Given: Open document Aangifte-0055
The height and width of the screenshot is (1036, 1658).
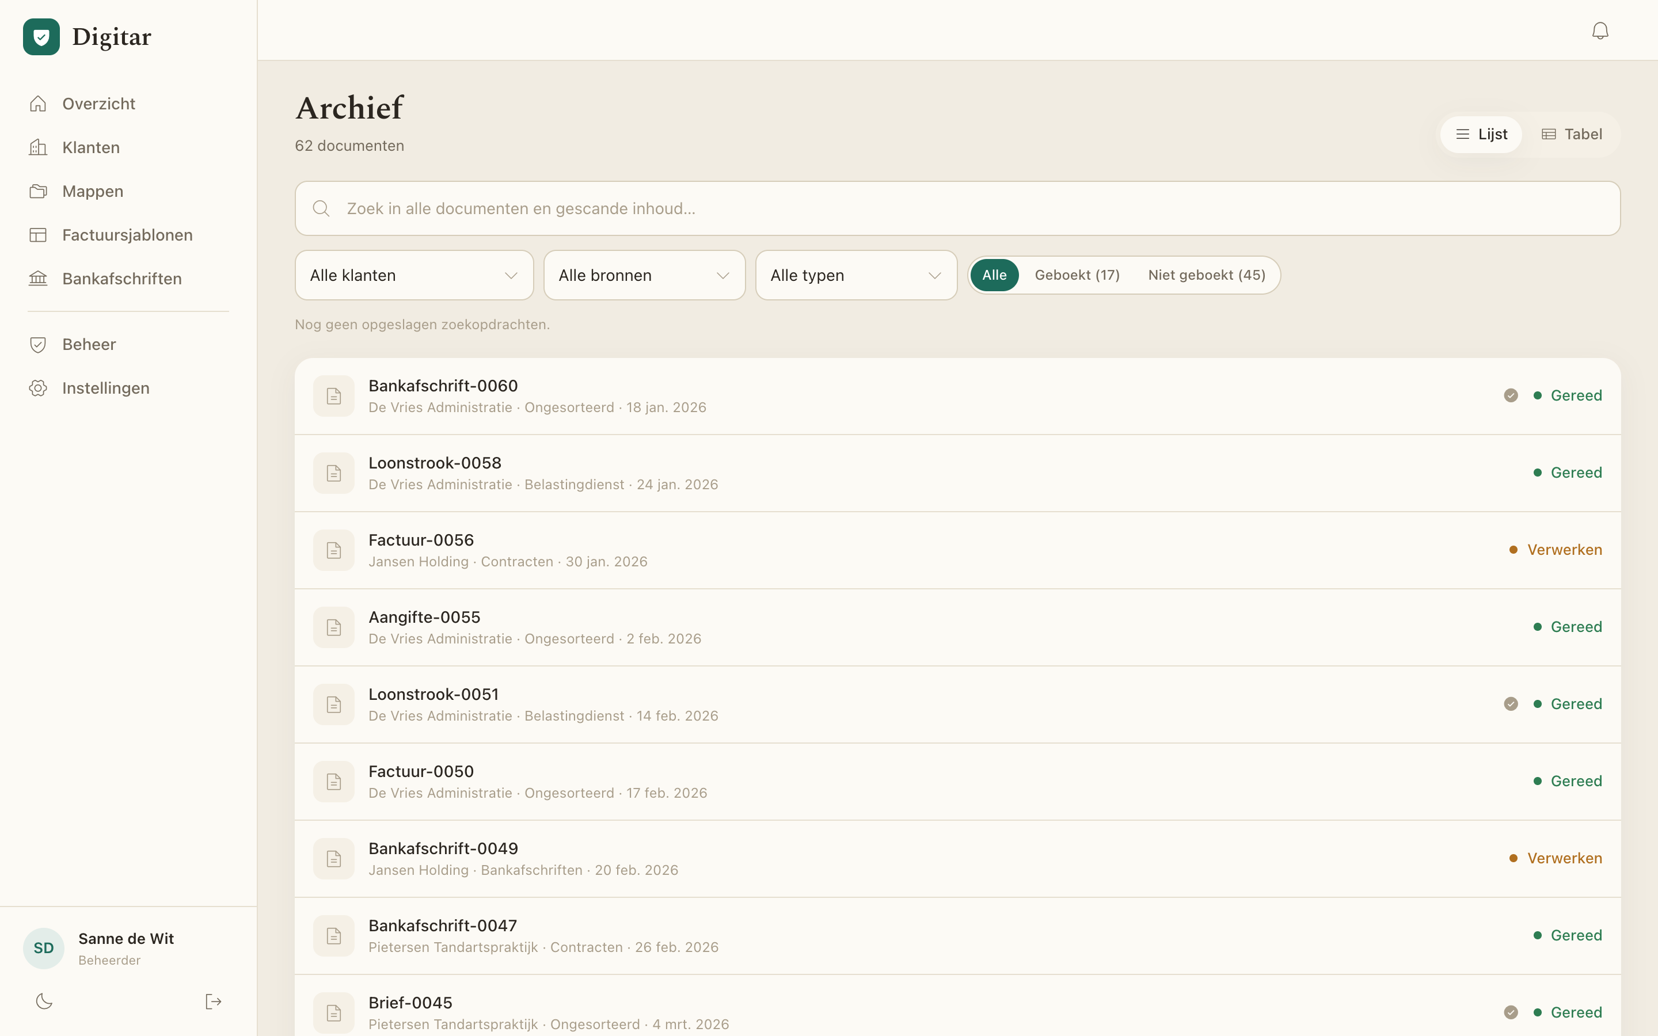Looking at the screenshot, I should tap(957, 627).
